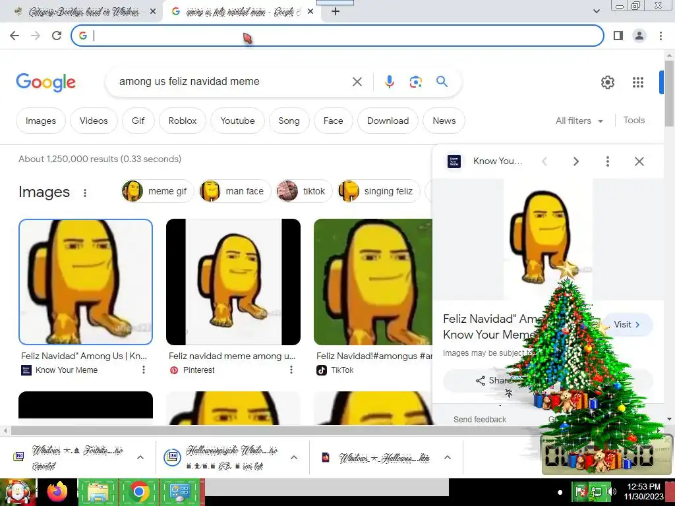Open the control panel taskbar icon
Viewport: 675px width, 506px height.
coord(179,492)
